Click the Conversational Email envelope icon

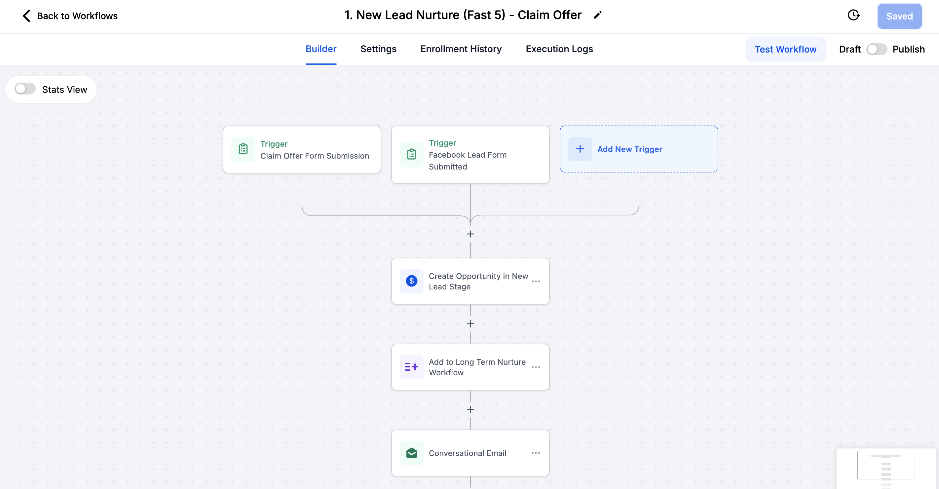(x=412, y=453)
